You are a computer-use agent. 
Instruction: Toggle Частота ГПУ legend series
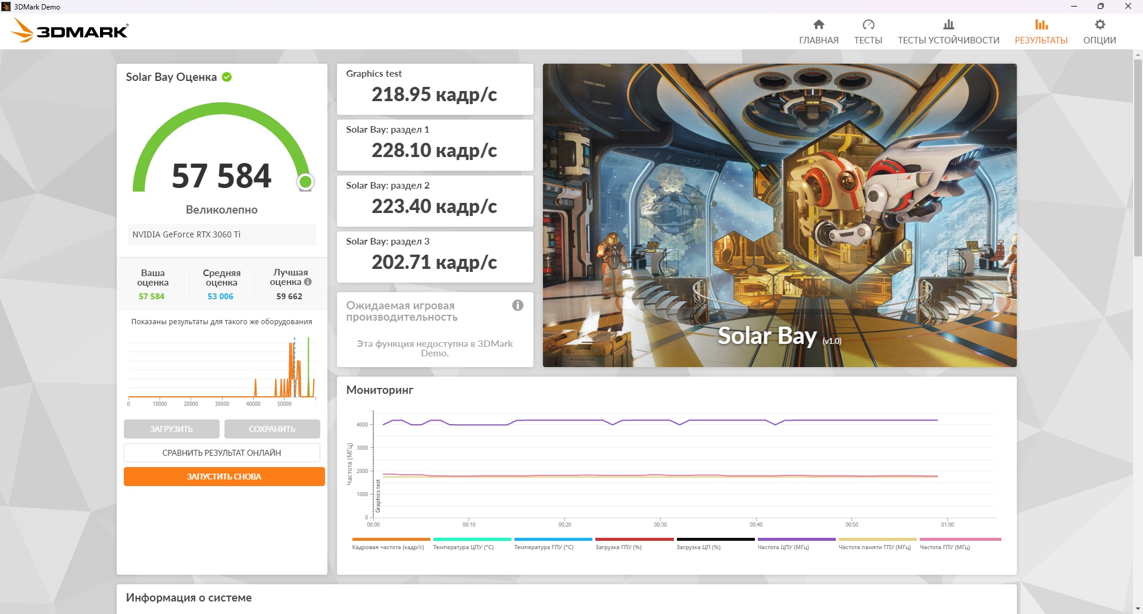coord(960,544)
